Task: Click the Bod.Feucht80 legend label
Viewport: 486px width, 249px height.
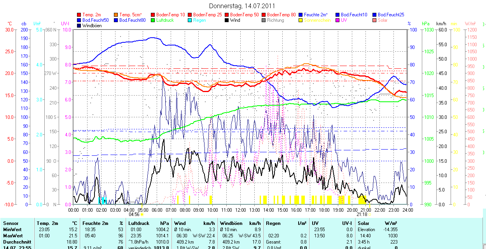Action: click(132, 20)
